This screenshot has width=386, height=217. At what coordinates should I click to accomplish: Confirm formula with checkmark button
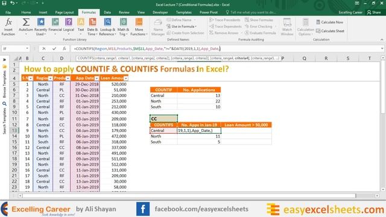pyautogui.click(x=54, y=49)
